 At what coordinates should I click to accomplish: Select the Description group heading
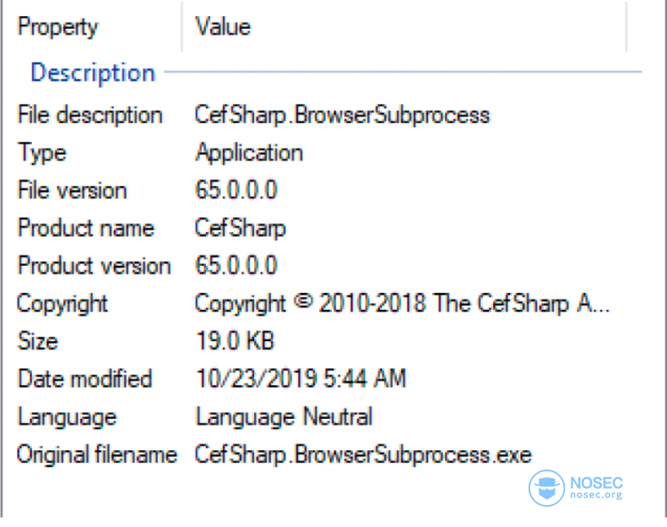(93, 73)
